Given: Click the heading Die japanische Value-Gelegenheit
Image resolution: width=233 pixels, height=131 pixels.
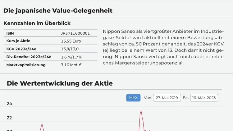Looking at the screenshot, I should [x=58, y=11].
